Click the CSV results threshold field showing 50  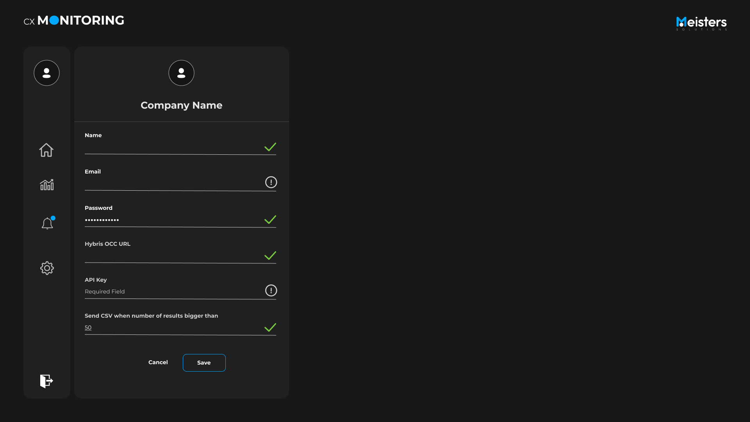coord(172,328)
